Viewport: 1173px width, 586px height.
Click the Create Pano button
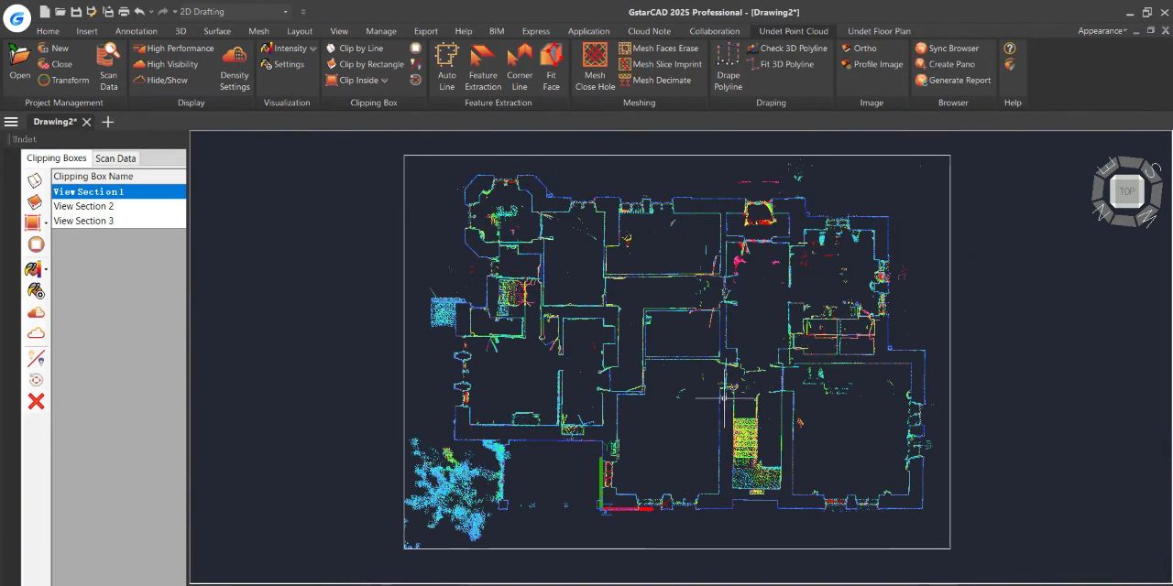click(x=945, y=64)
